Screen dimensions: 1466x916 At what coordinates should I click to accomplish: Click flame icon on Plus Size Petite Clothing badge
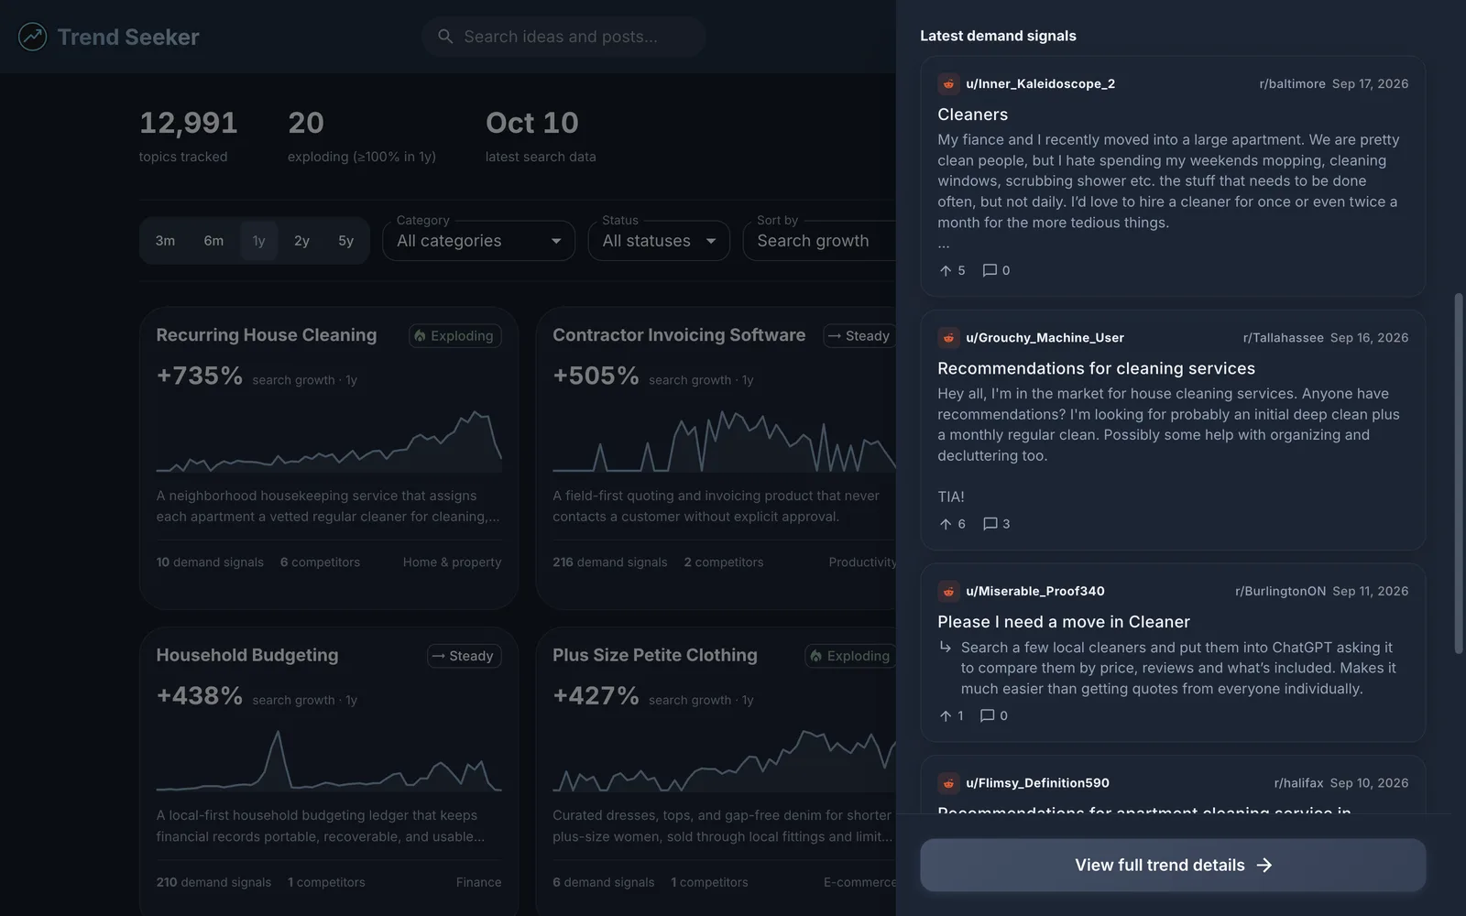pos(815,656)
